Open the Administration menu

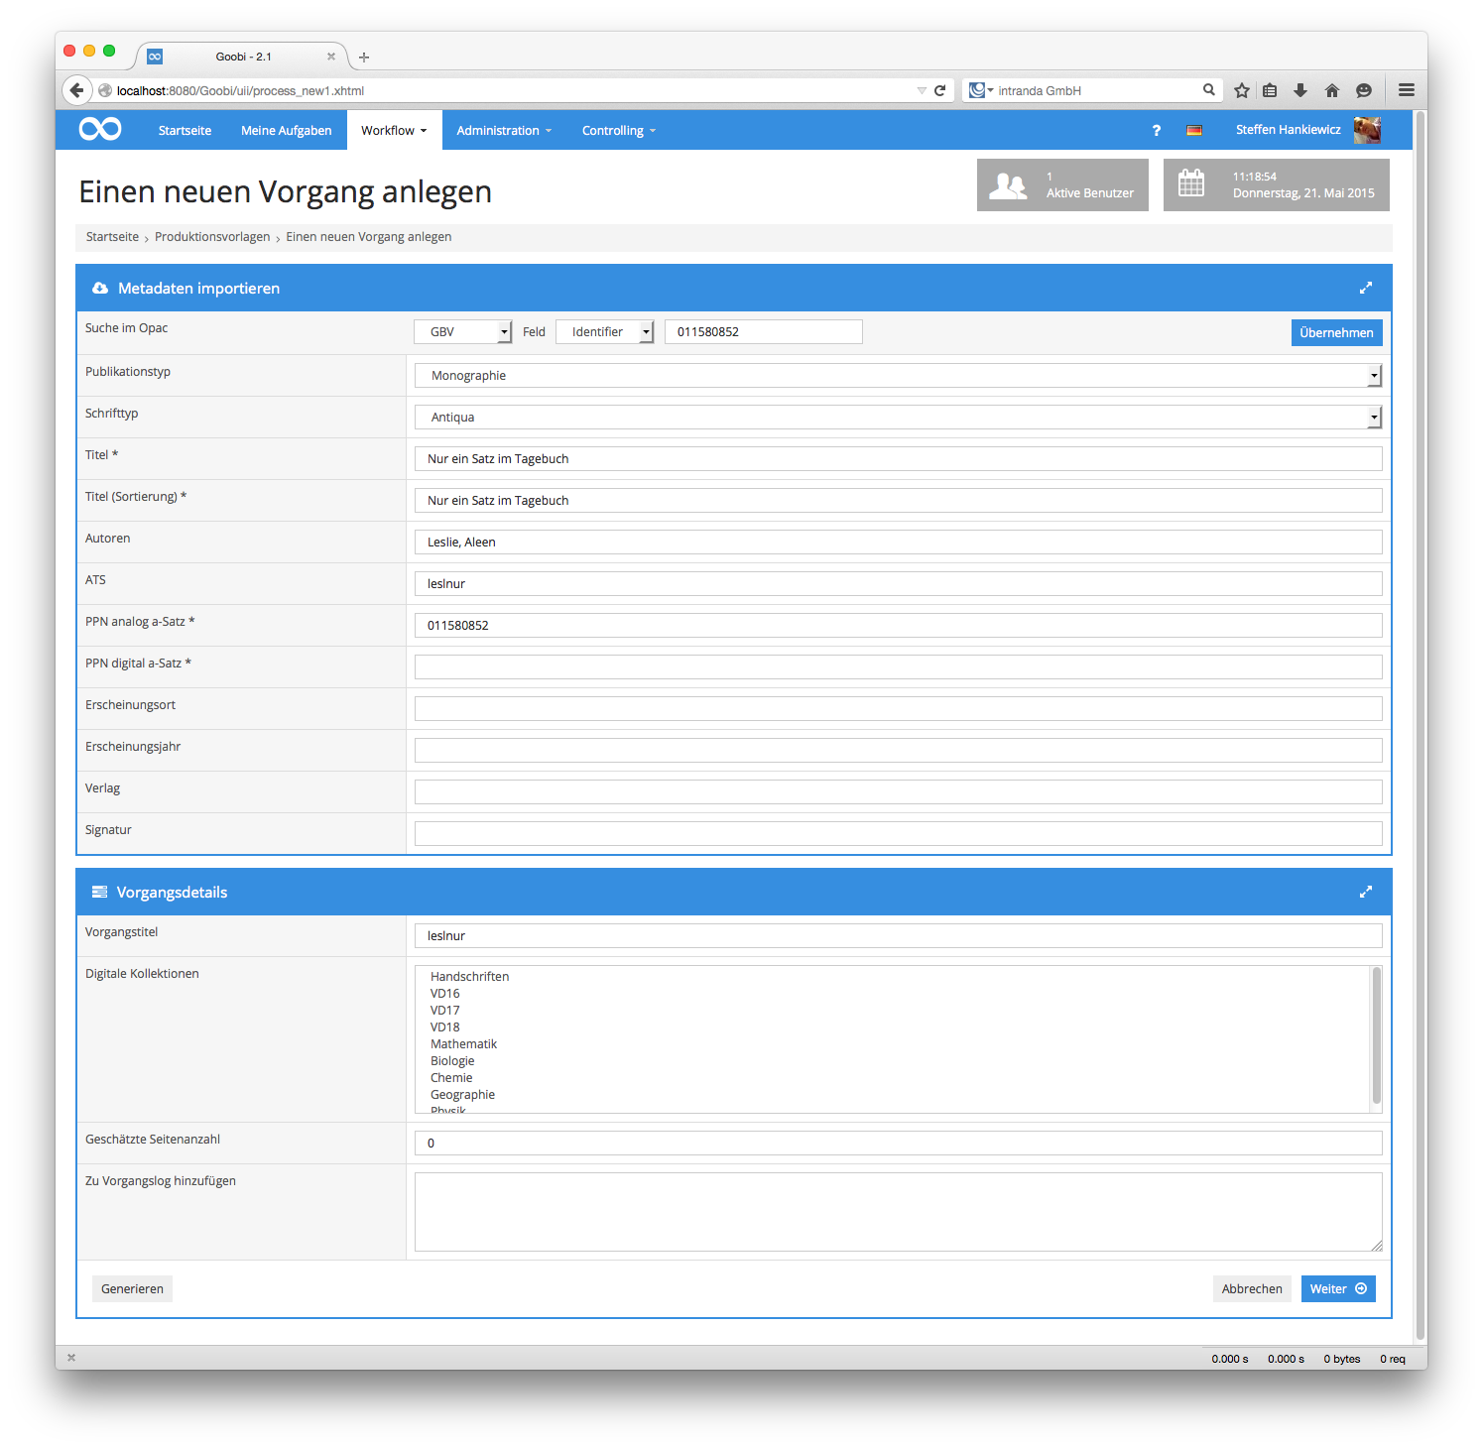click(x=504, y=130)
